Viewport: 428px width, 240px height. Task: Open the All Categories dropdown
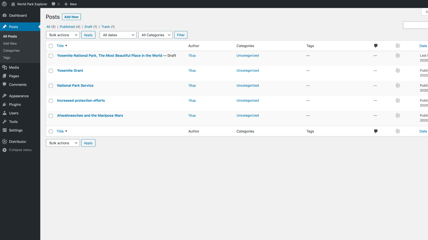[155, 35]
